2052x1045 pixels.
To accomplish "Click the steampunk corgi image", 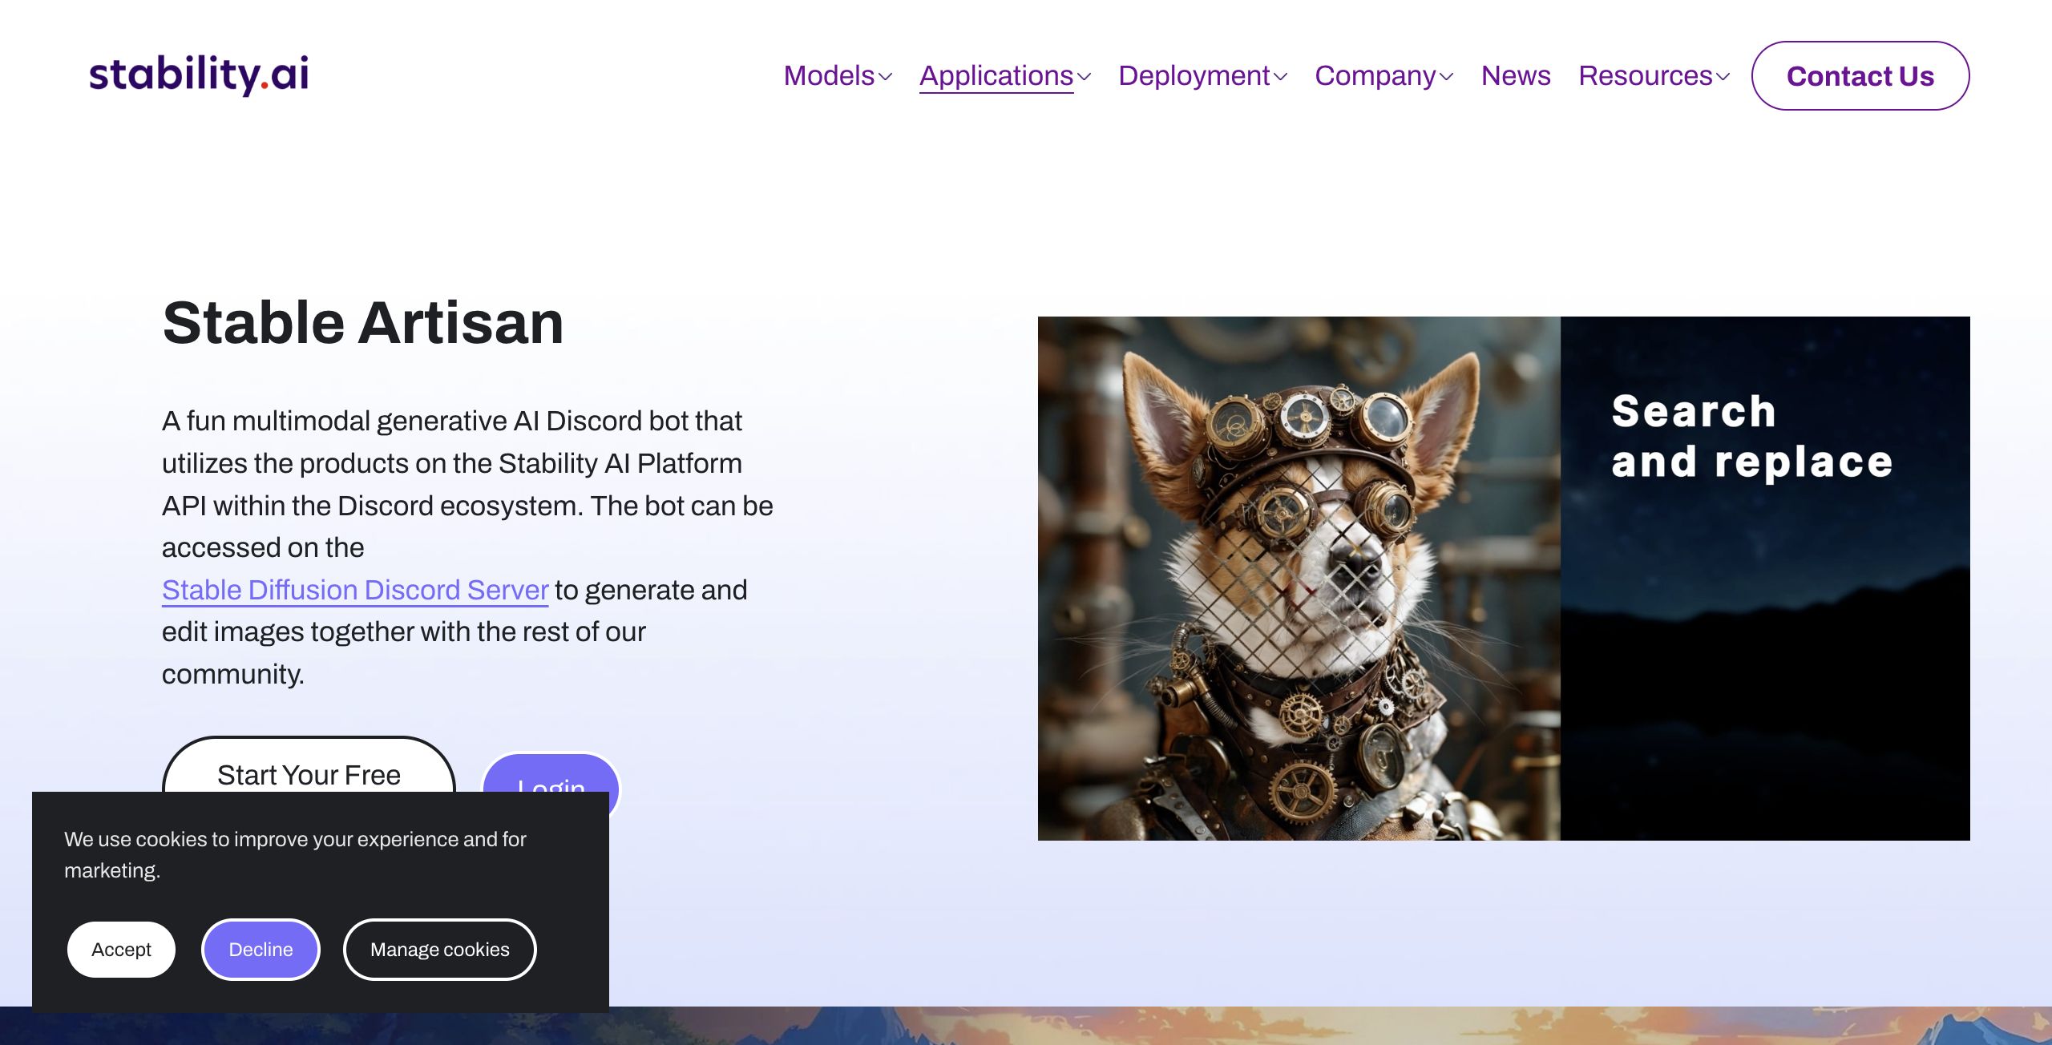I will (x=1299, y=577).
